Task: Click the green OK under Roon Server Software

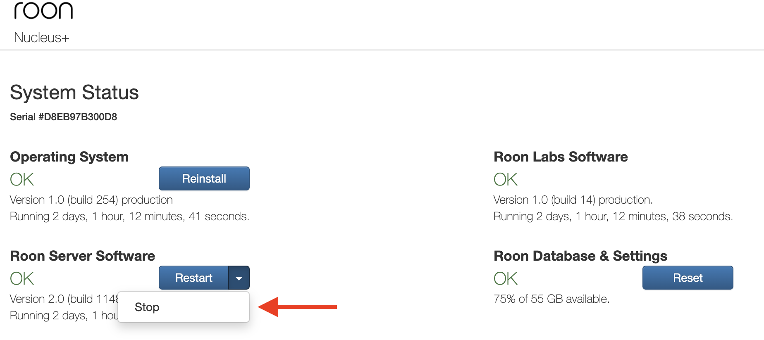Action: pyautogui.click(x=21, y=278)
